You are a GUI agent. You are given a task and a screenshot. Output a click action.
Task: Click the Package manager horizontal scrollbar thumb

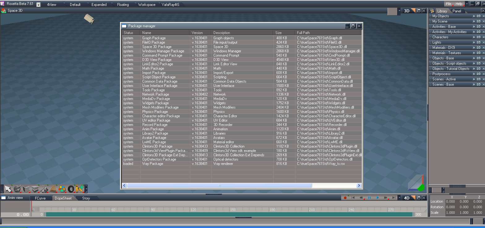point(220,186)
